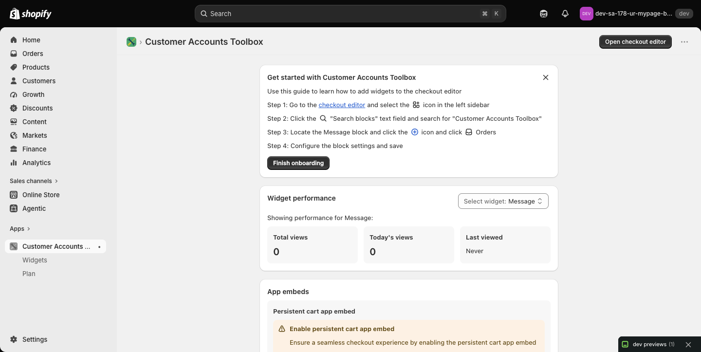The width and height of the screenshot is (701, 352).
Task: Click Growth label in the sidebar
Action: pos(33,94)
